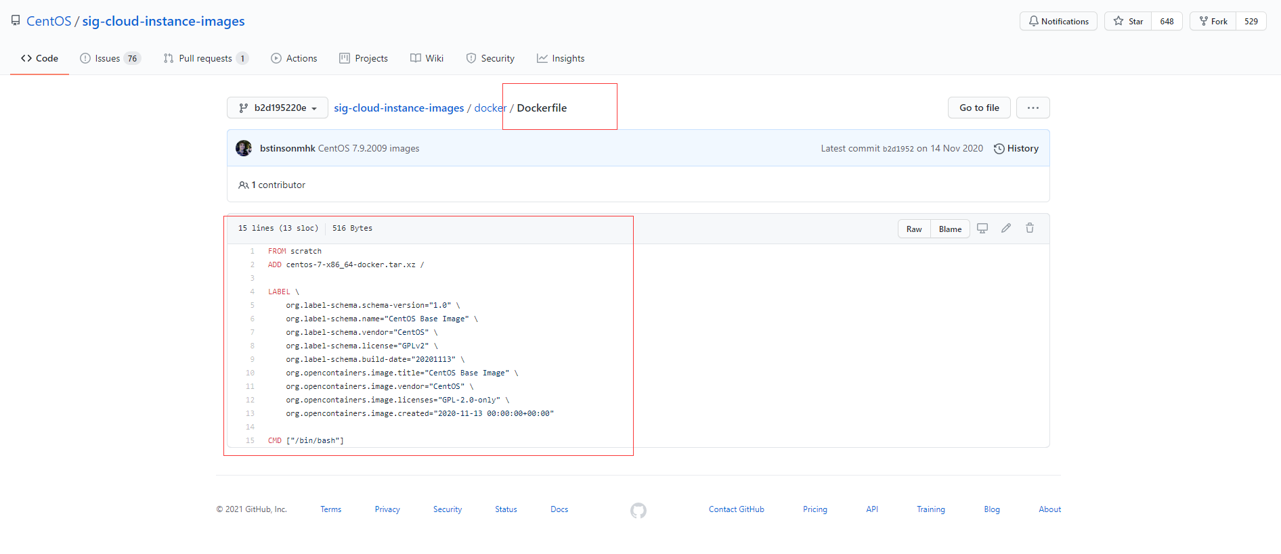Open Terms footer link

[331, 509]
